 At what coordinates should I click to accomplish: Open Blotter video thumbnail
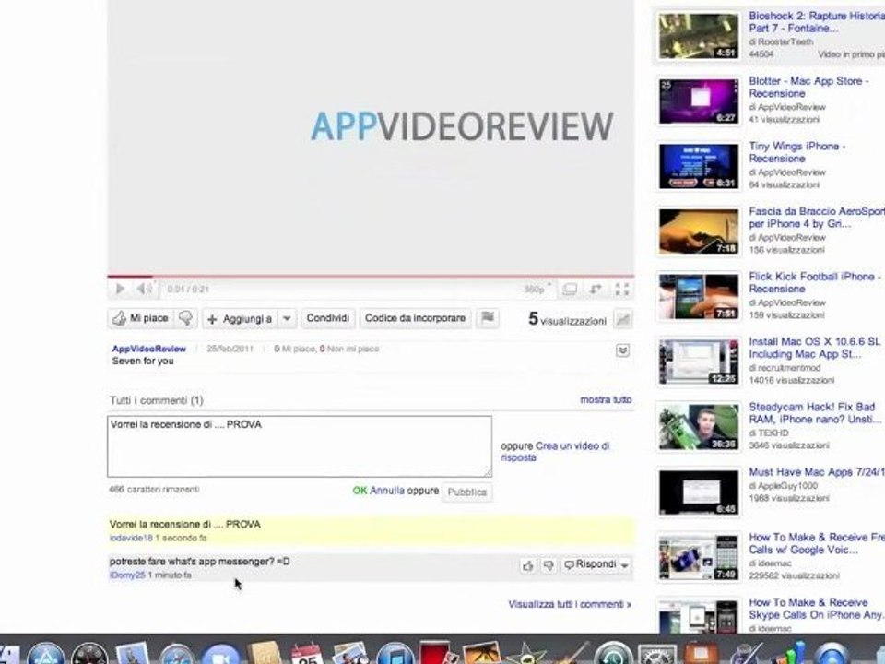[699, 101]
